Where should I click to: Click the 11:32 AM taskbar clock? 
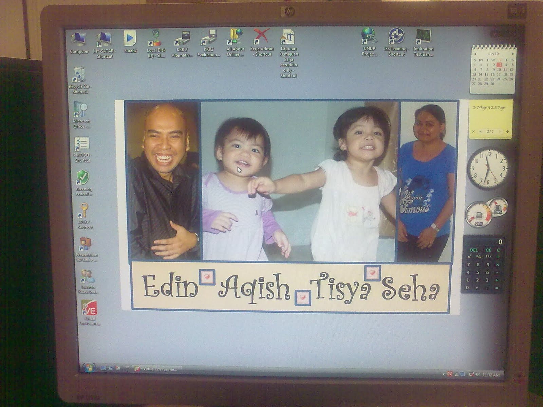click(x=491, y=375)
